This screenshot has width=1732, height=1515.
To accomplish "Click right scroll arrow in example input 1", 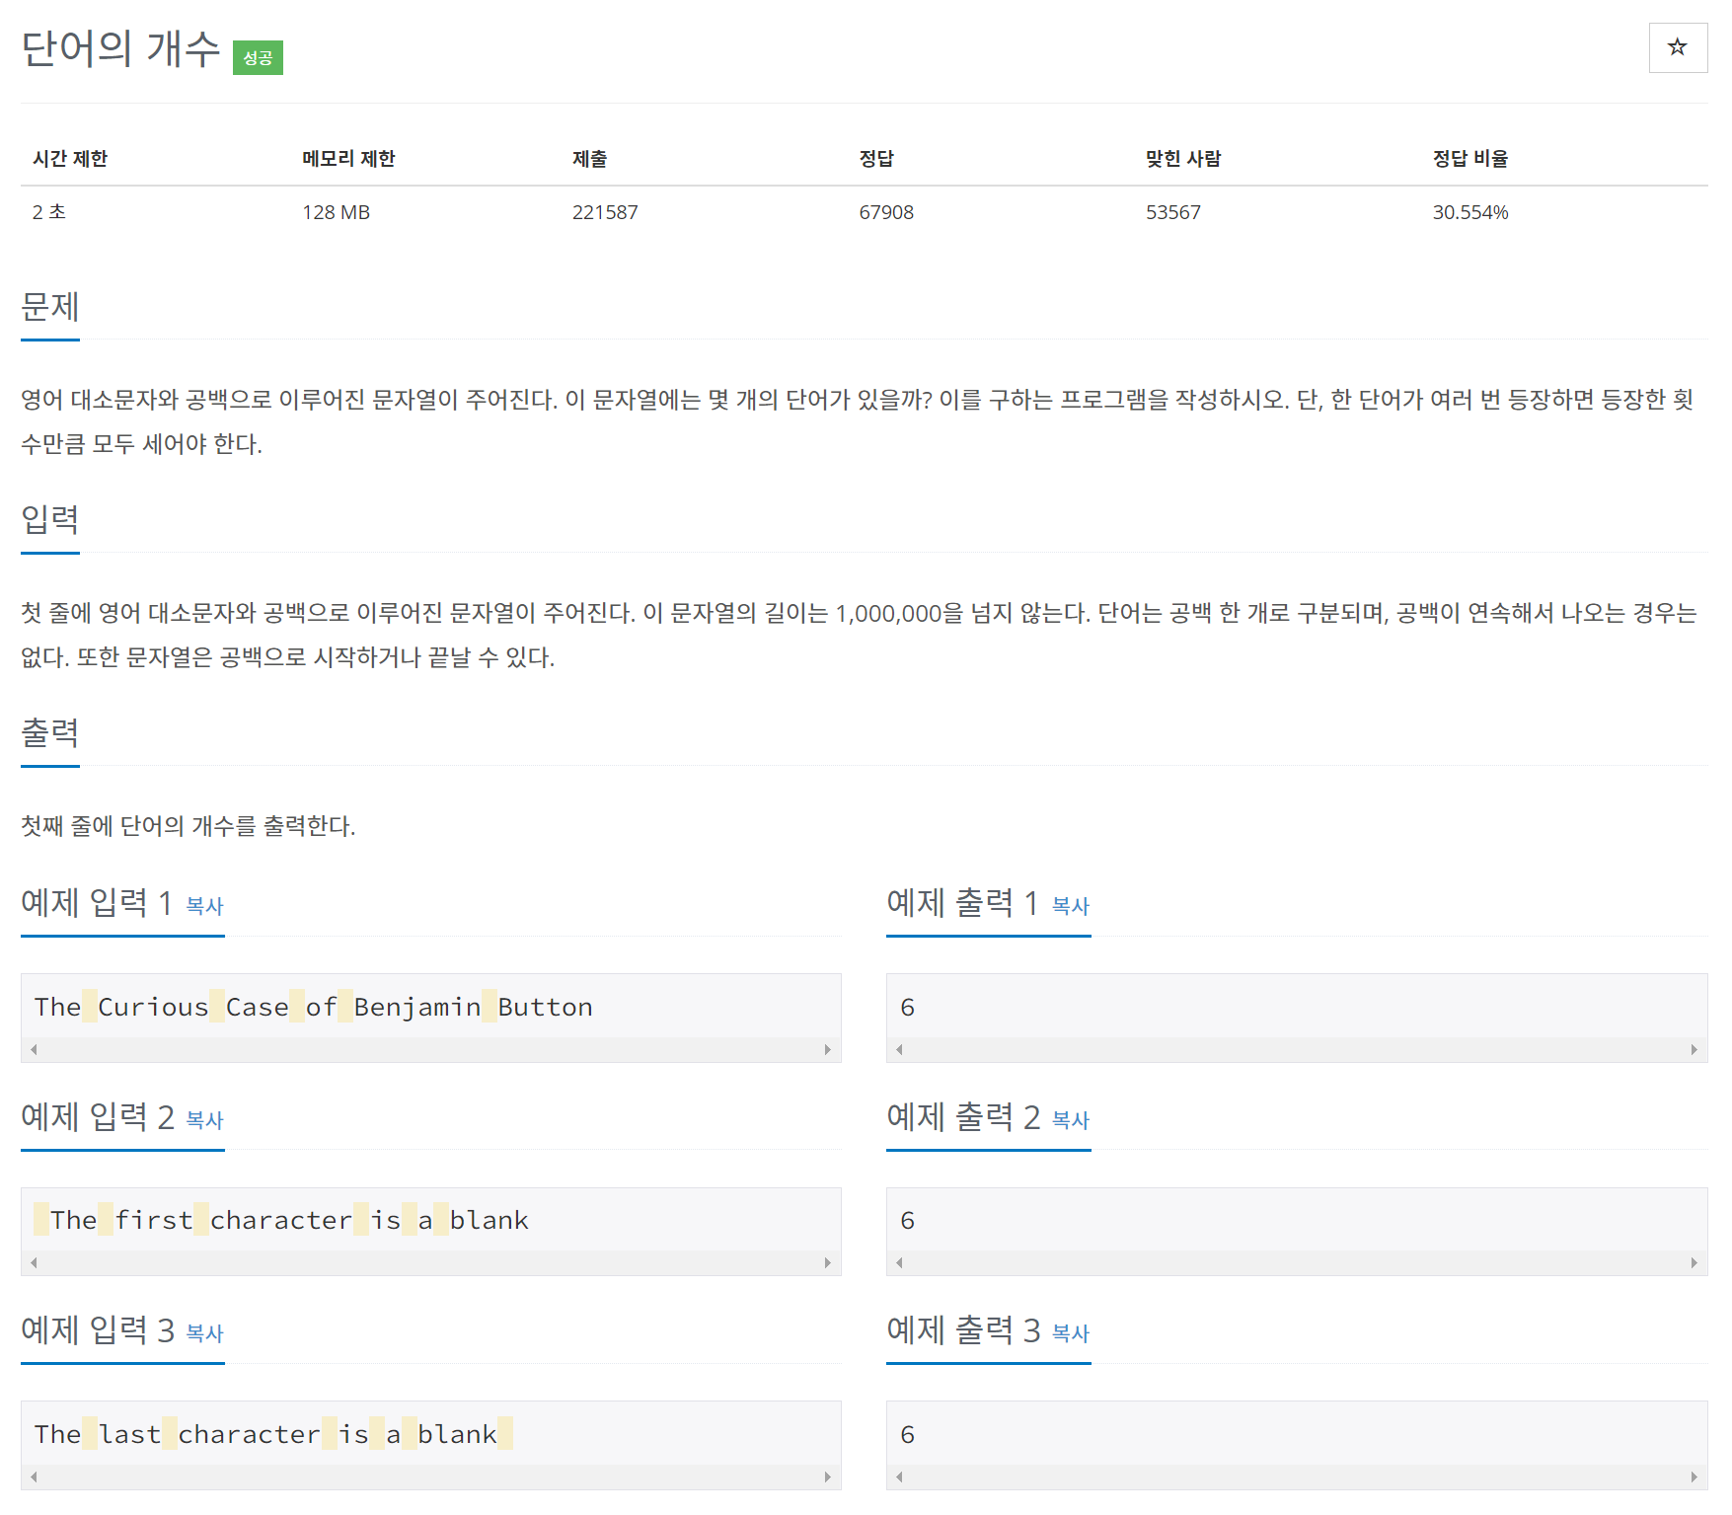I will 828,1049.
